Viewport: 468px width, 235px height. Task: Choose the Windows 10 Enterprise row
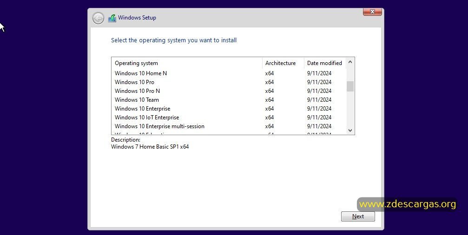click(x=229, y=109)
